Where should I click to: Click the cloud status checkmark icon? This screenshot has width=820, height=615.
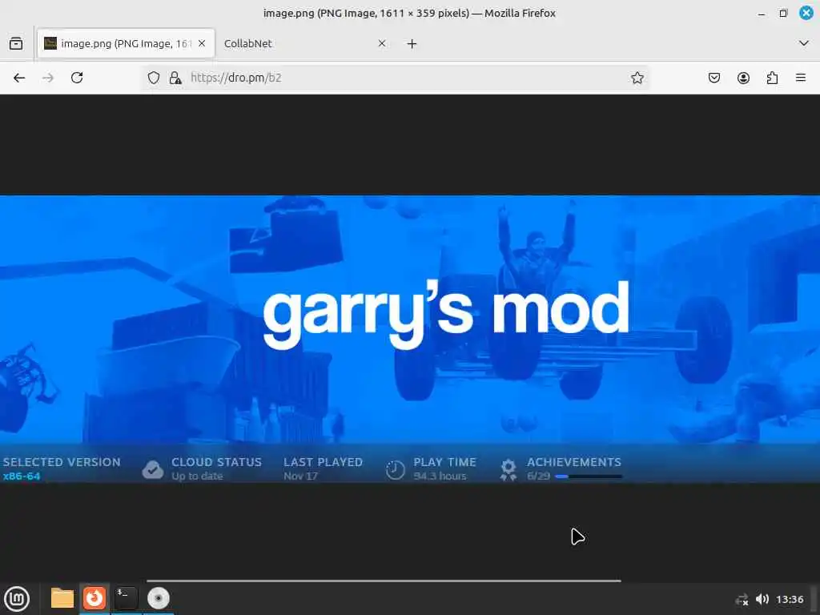153,469
